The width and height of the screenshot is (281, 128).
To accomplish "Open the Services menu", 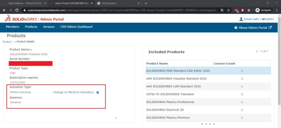I will coord(49,27).
